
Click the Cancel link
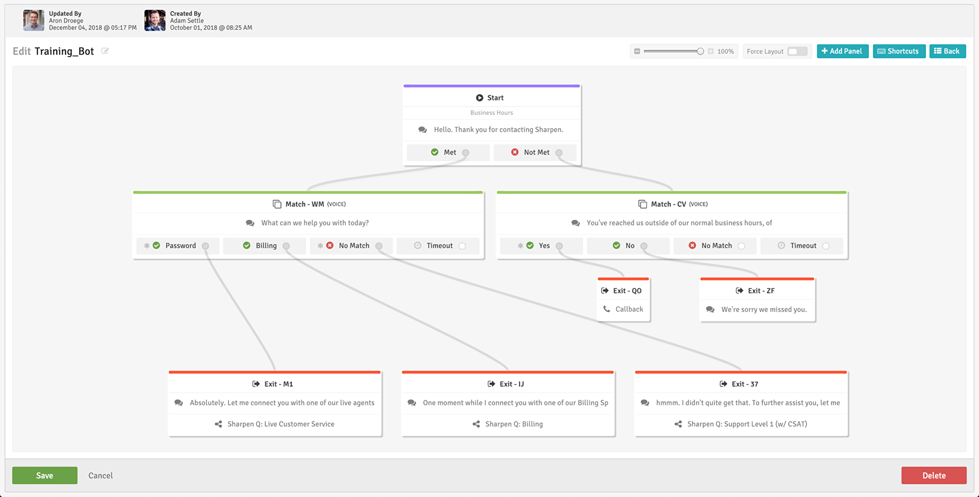click(100, 475)
